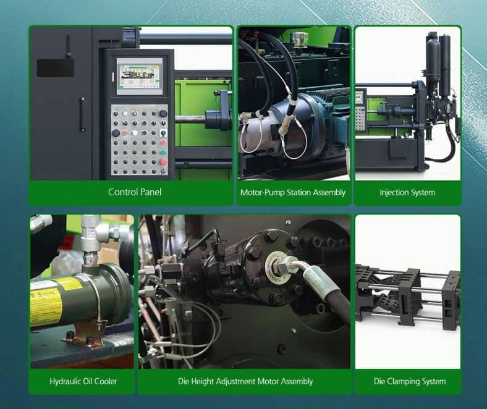The height and width of the screenshot is (409, 487).
Task: View the Injection System photo
Action: pyautogui.click(x=408, y=103)
